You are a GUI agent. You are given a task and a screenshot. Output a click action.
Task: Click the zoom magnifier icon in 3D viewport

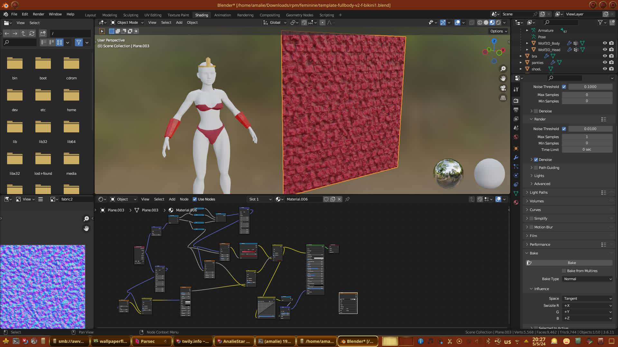coord(503,69)
